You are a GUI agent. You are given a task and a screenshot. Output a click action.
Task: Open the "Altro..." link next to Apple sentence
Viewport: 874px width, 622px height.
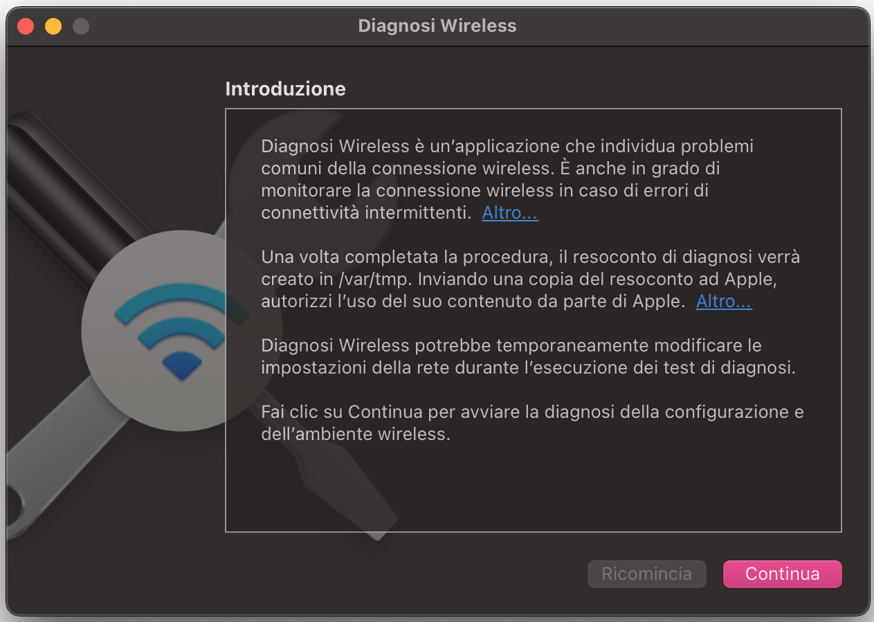(x=724, y=301)
